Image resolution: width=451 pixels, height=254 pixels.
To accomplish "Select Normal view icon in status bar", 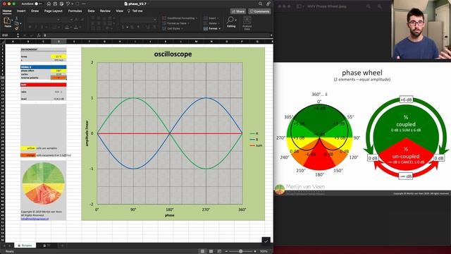I will point(202,251).
